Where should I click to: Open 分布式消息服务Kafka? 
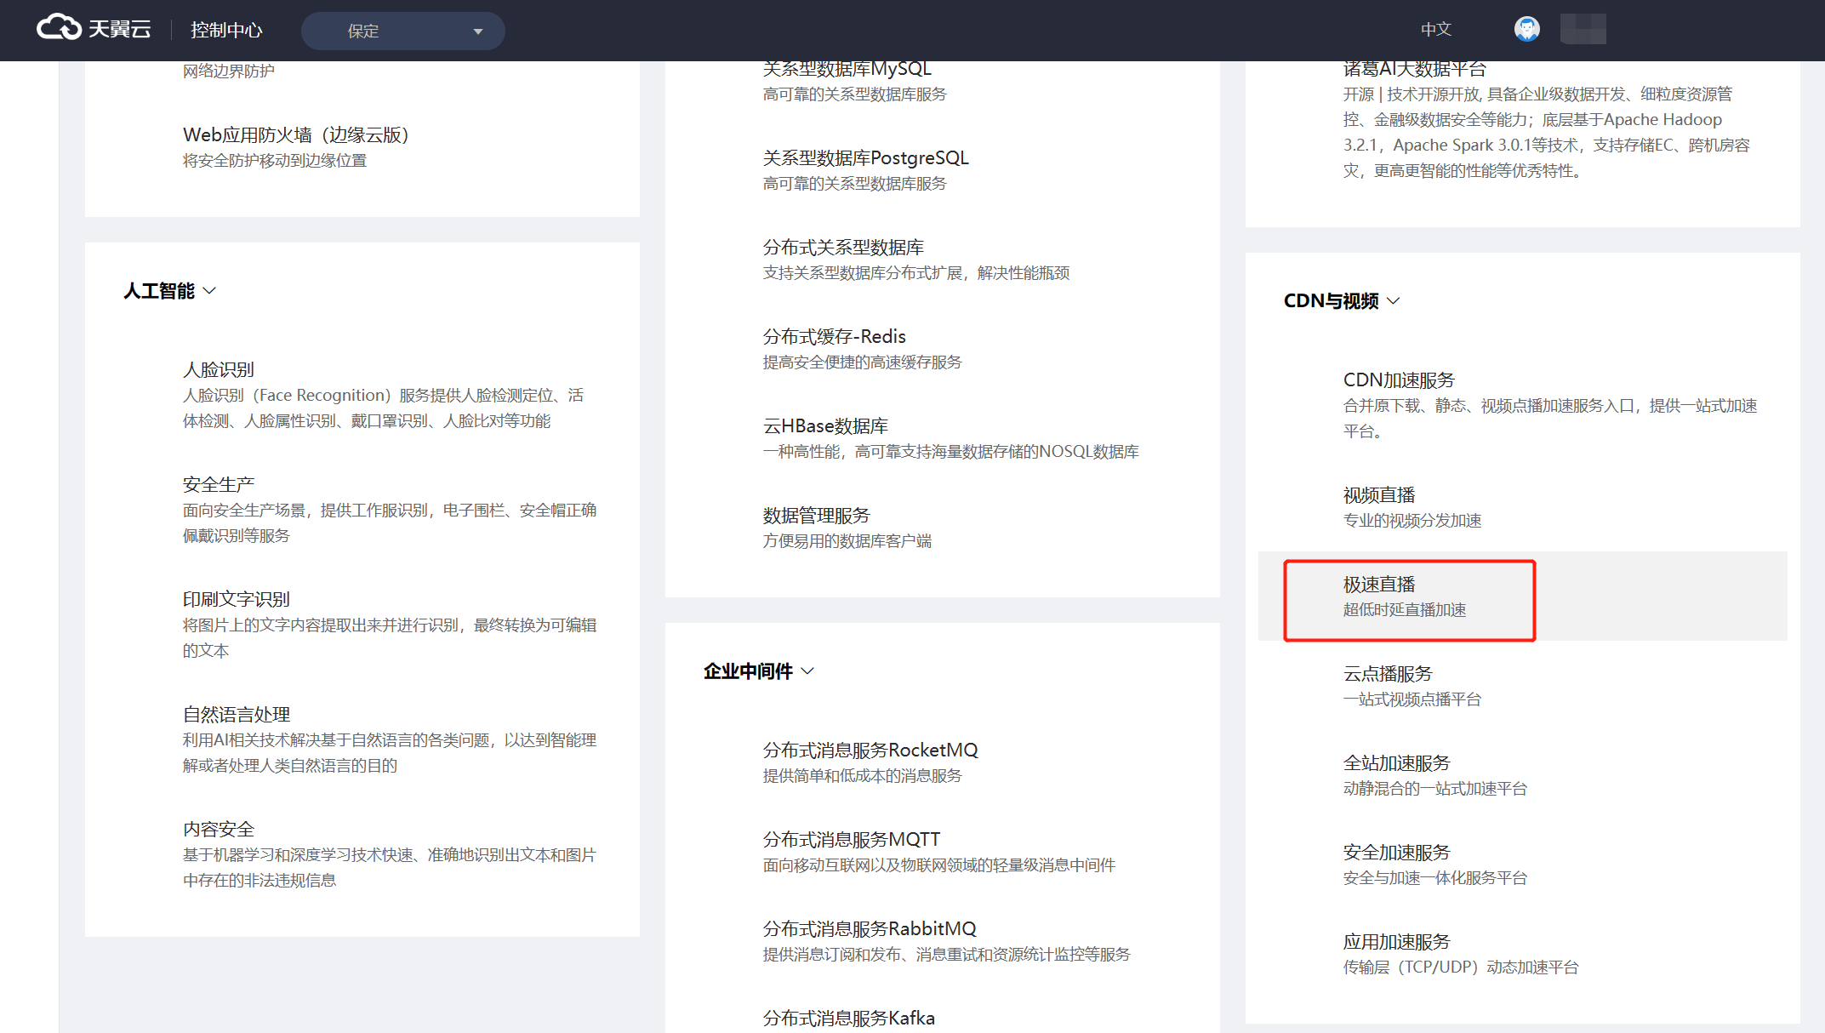click(849, 1019)
